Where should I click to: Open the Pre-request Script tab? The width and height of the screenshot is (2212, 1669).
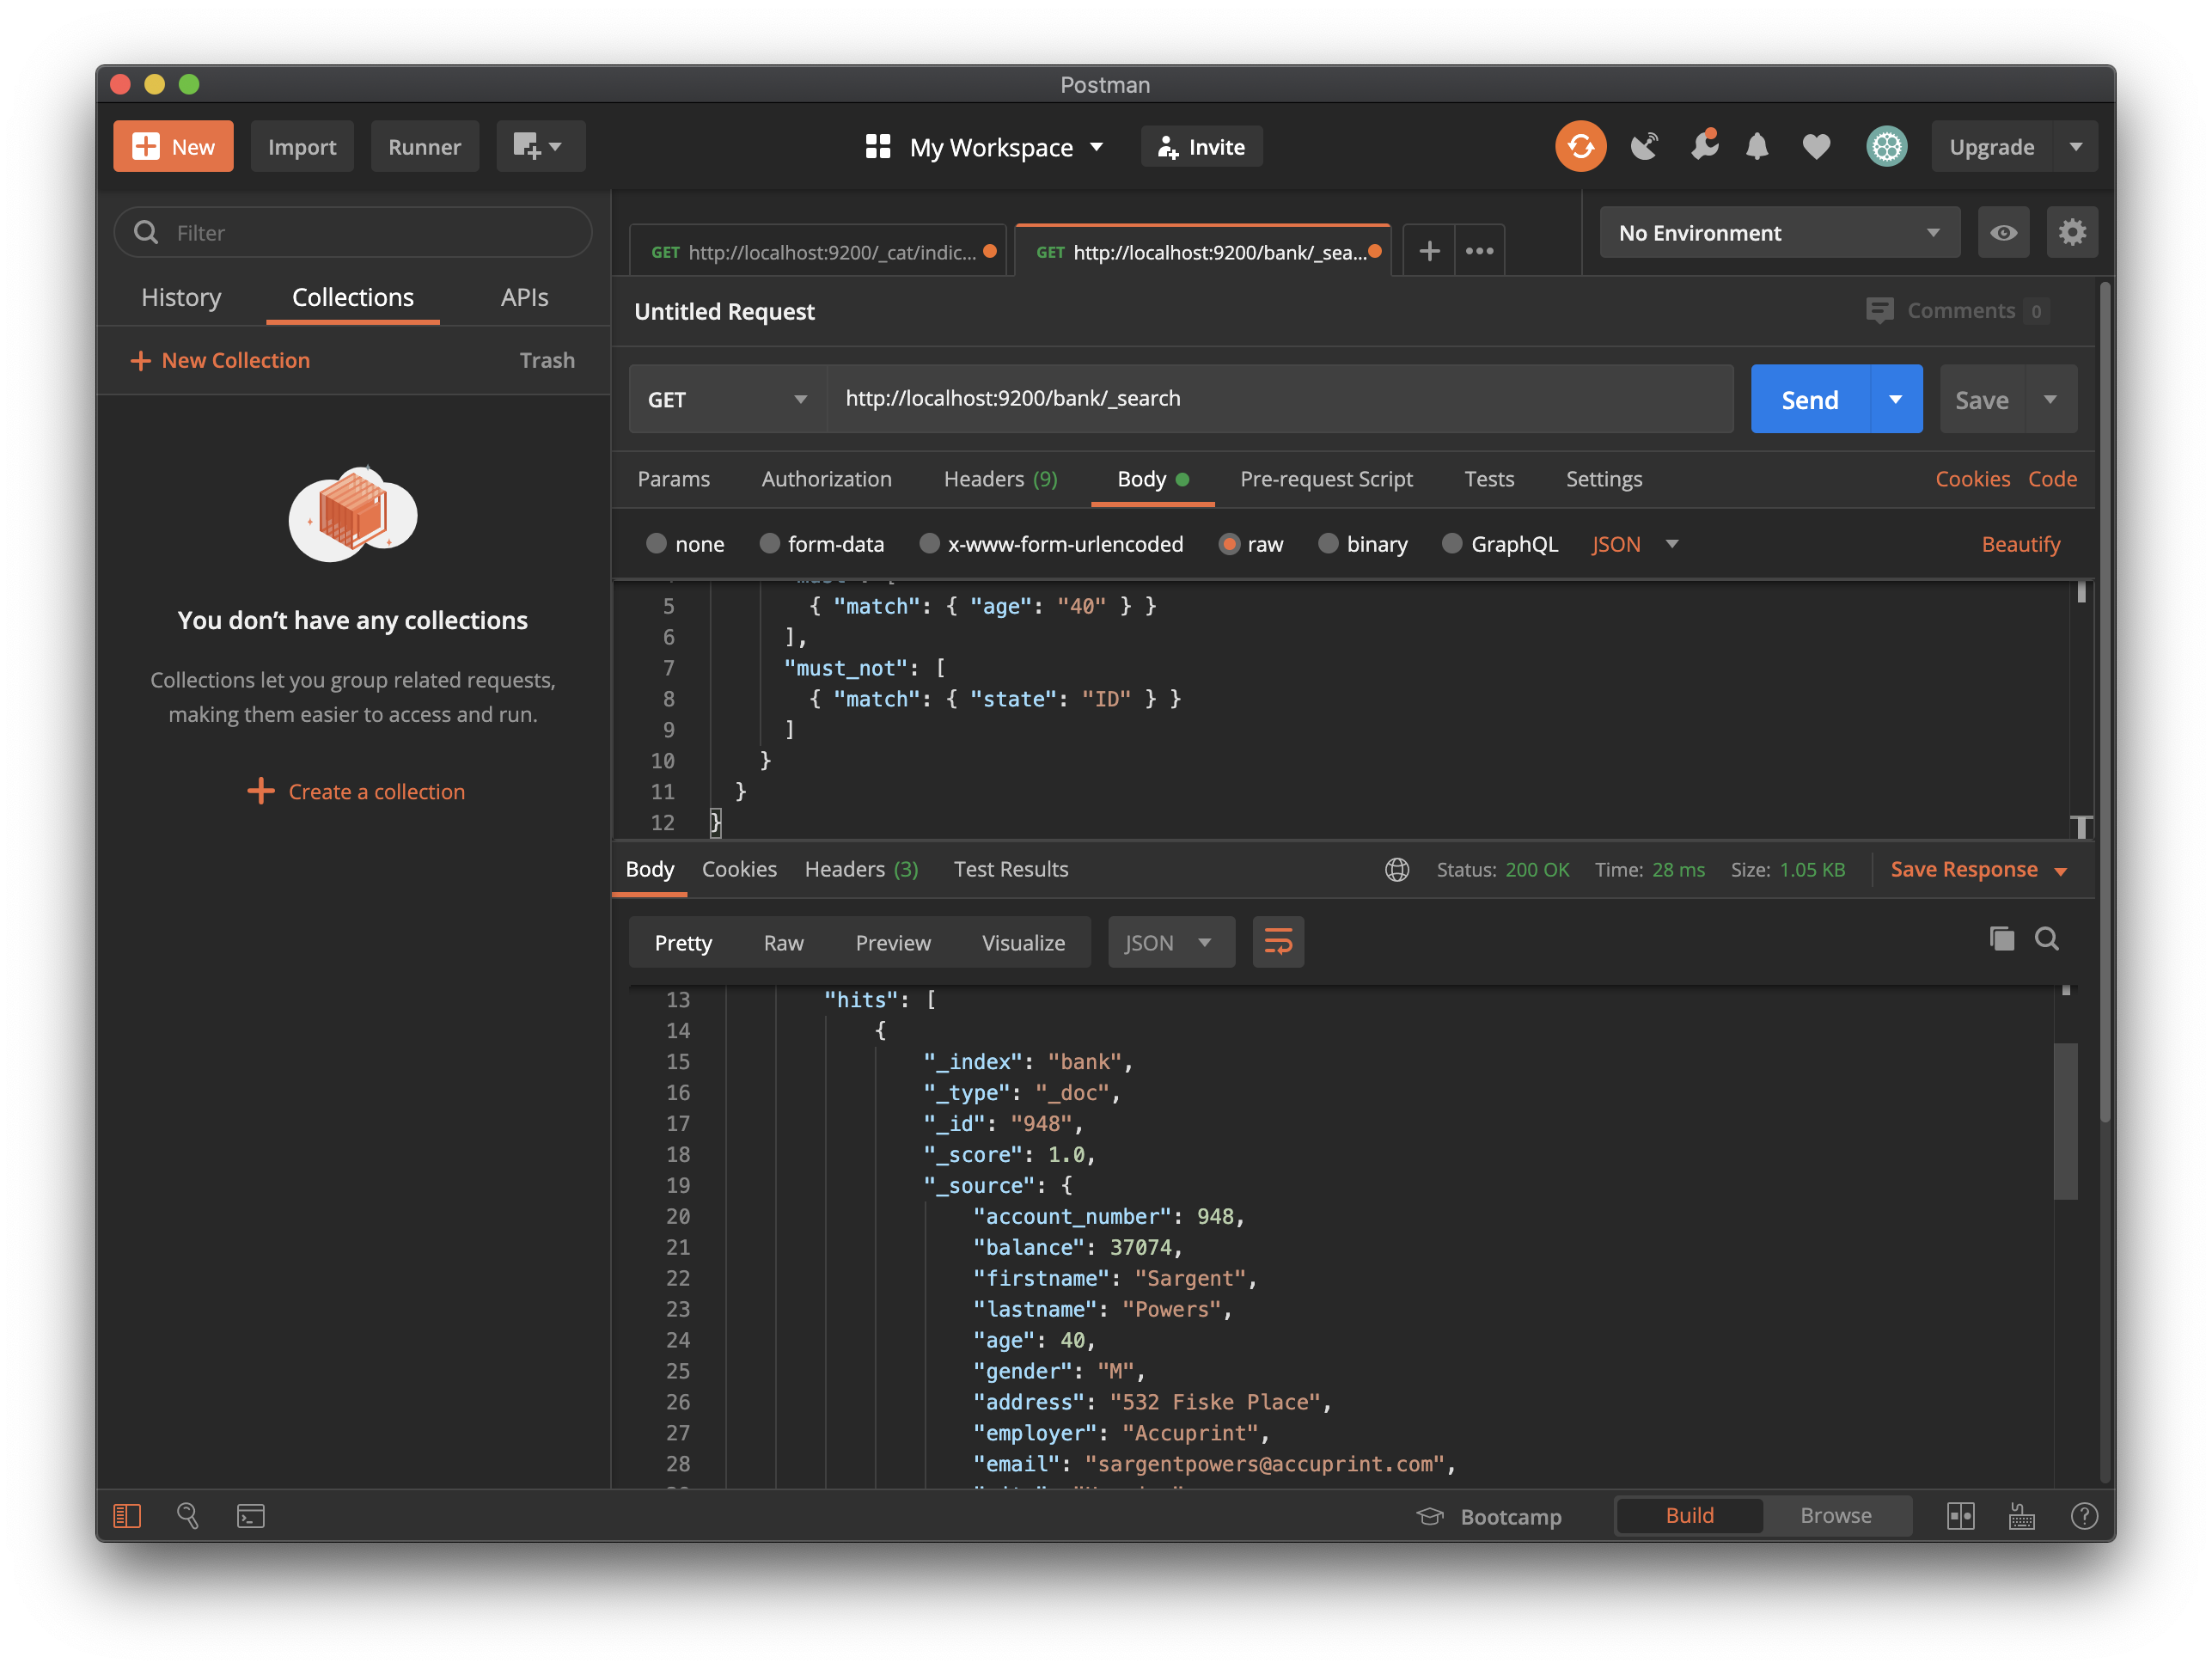click(1326, 479)
